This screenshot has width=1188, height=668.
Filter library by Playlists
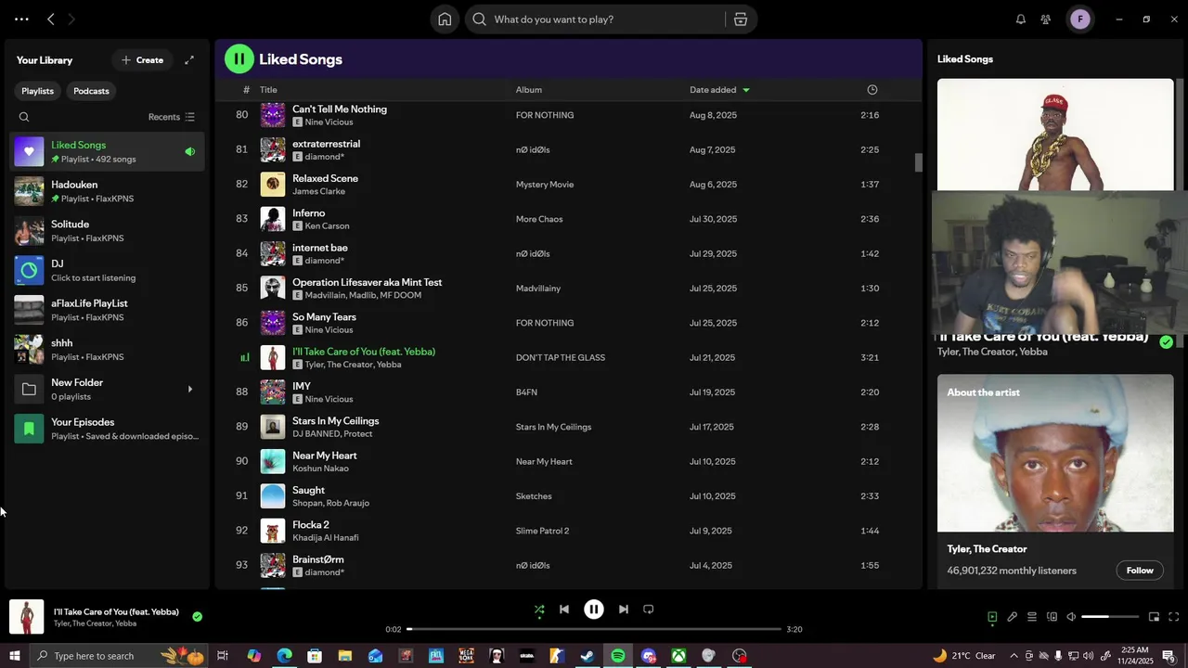click(38, 91)
